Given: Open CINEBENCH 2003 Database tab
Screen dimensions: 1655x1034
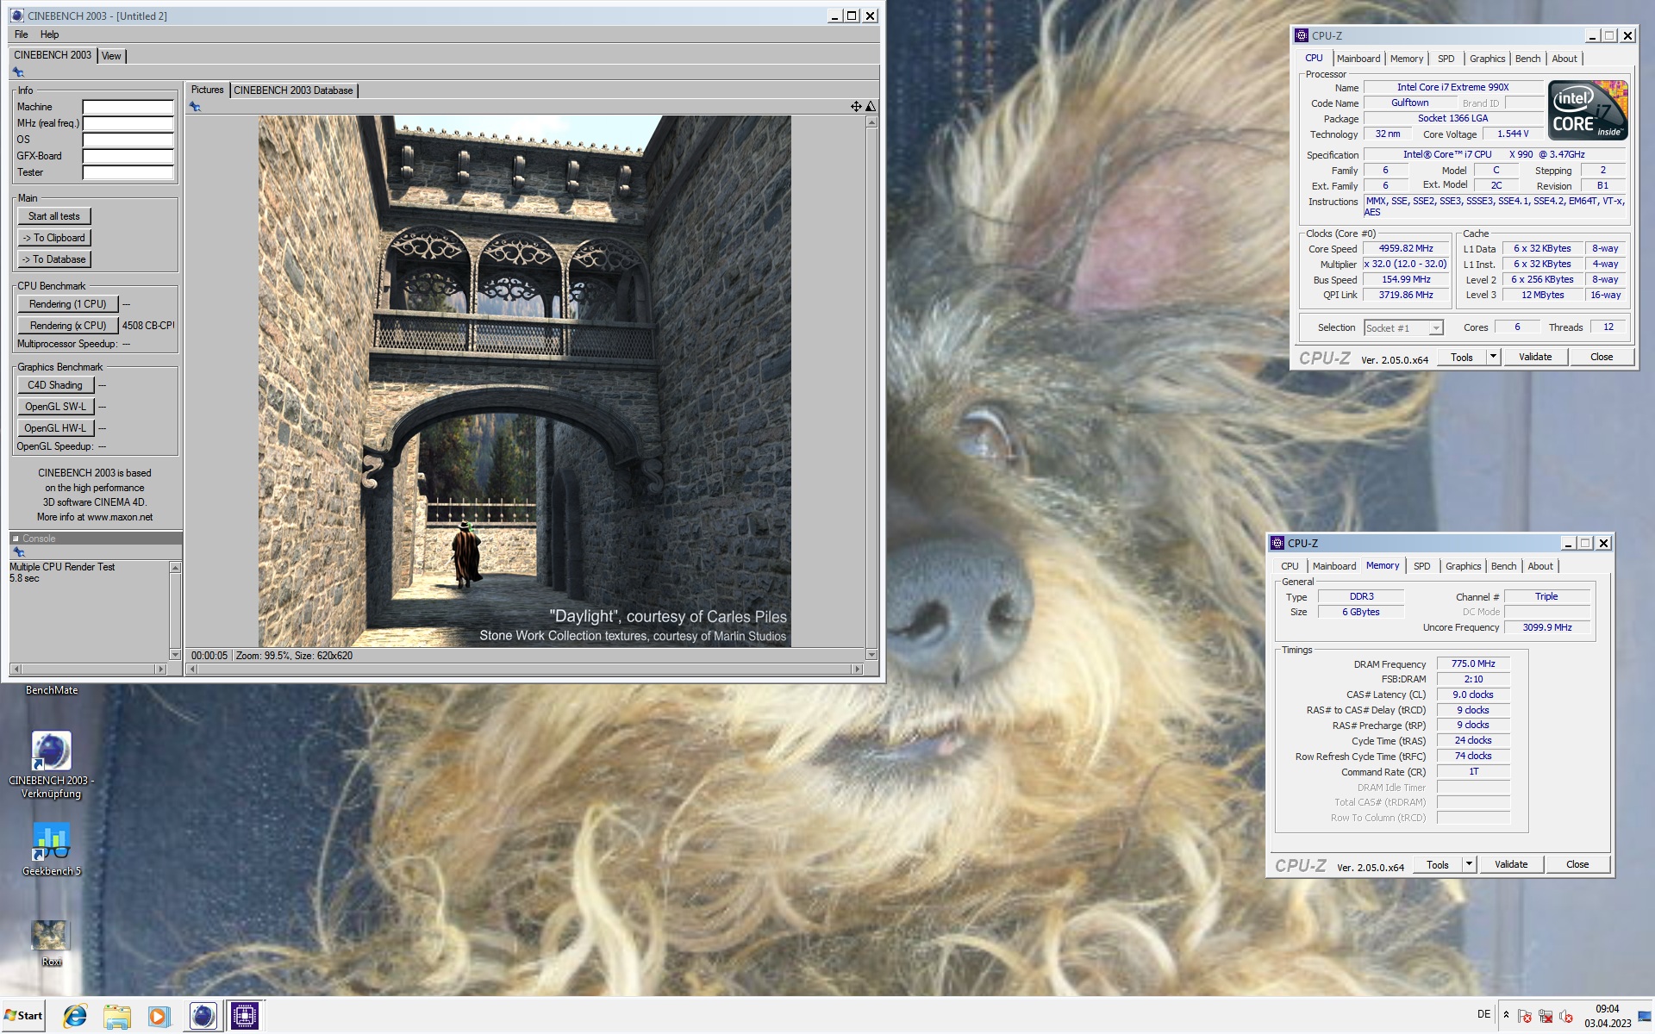Looking at the screenshot, I should (x=293, y=90).
